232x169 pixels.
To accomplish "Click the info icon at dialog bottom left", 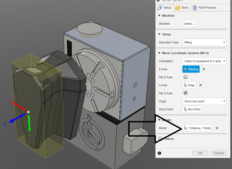I will (159, 153).
